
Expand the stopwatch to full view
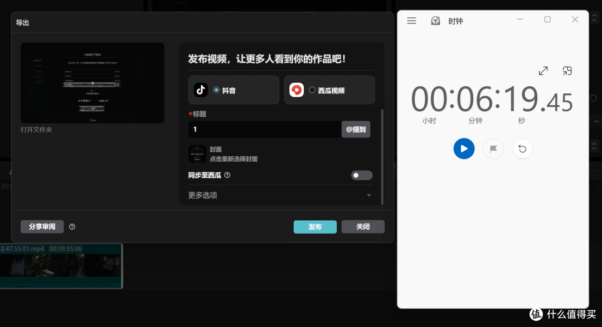click(x=543, y=71)
